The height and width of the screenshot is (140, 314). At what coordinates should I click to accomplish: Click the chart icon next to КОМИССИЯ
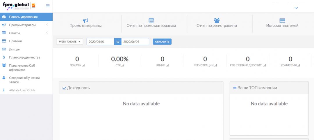(x=299, y=66)
